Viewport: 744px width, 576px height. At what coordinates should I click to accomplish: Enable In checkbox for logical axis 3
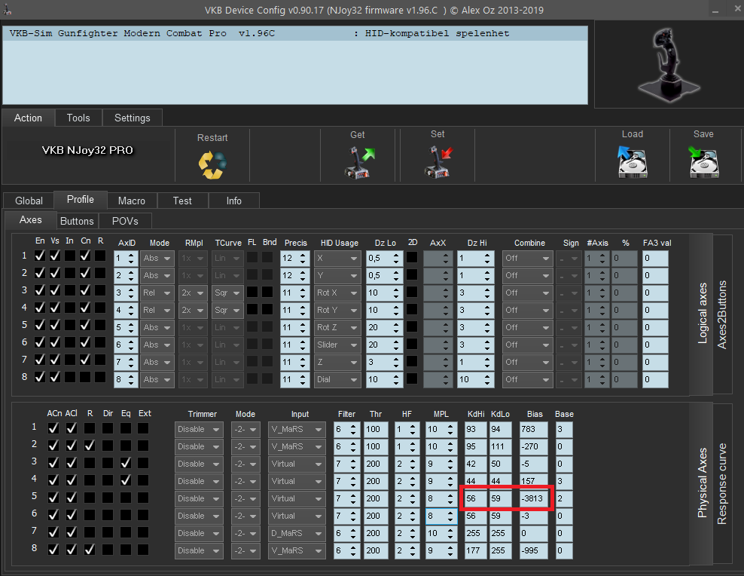click(70, 290)
